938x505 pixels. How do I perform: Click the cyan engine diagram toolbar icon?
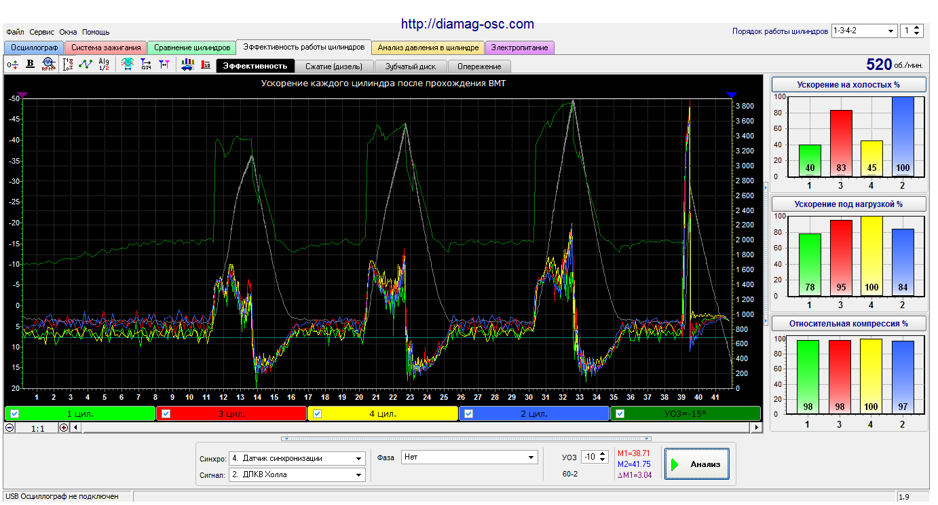(127, 64)
